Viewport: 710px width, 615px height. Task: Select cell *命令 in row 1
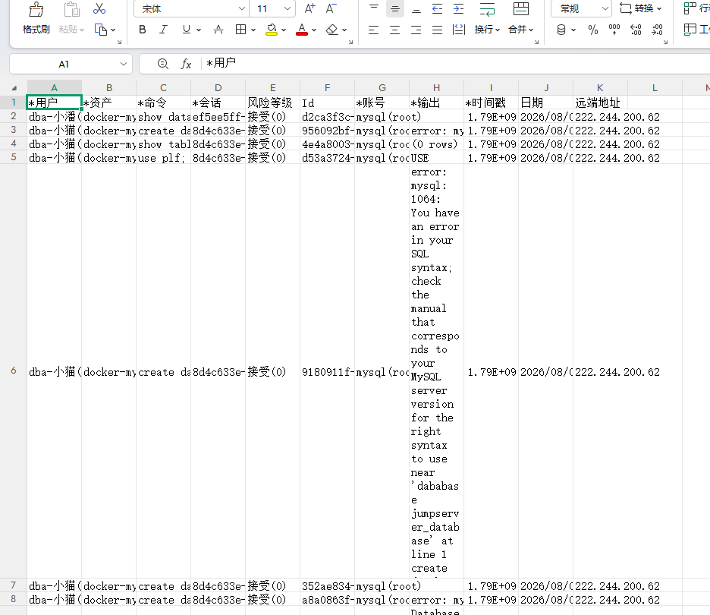163,102
